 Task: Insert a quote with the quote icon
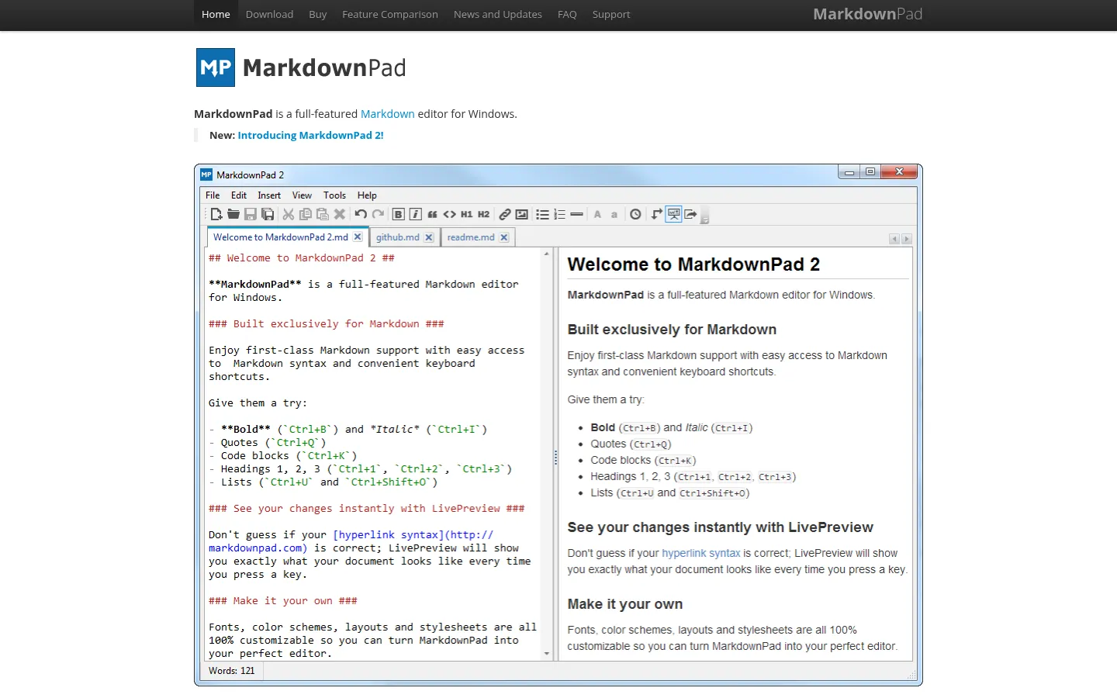click(x=433, y=214)
